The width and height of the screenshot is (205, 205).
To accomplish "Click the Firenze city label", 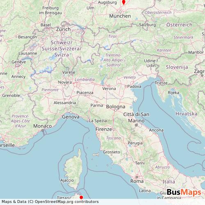I will tap(104, 129).
